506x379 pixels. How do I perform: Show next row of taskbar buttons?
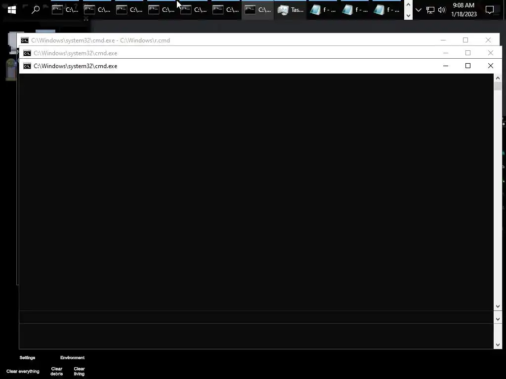point(408,15)
